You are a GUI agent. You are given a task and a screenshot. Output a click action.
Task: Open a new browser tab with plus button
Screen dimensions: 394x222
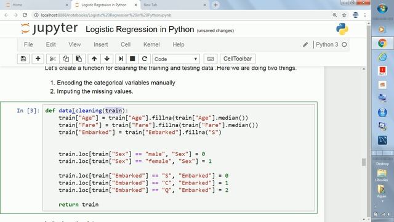[x=215, y=5]
